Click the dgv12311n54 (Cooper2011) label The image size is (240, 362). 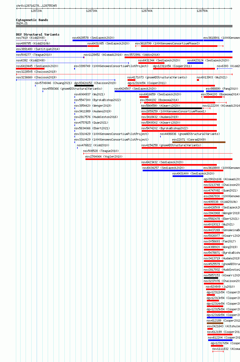click(x=173, y=66)
